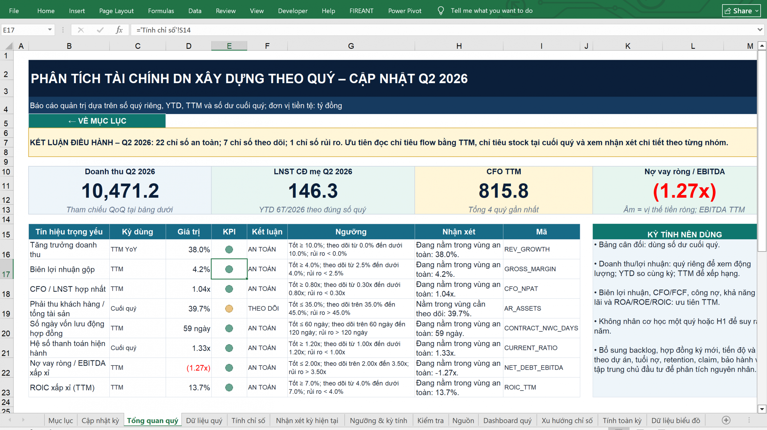The image size is (767, 430).
Task: Click the green KPI dot for Tăng trưởng doanh thu
Action: tap(229, 249)
